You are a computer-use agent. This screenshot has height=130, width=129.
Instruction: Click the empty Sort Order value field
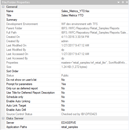[94, 71]
